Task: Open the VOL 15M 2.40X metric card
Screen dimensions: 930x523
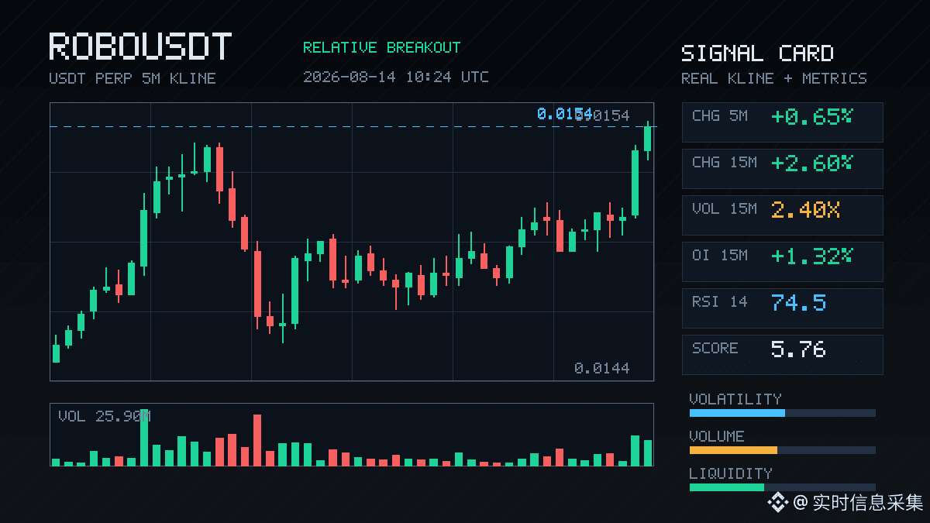Action: (782, 215)
